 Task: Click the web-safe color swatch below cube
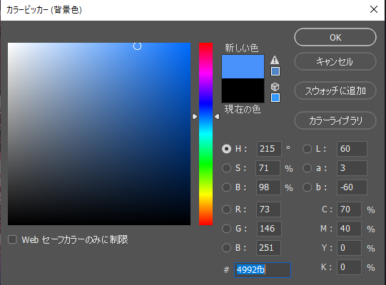(275, 98)
